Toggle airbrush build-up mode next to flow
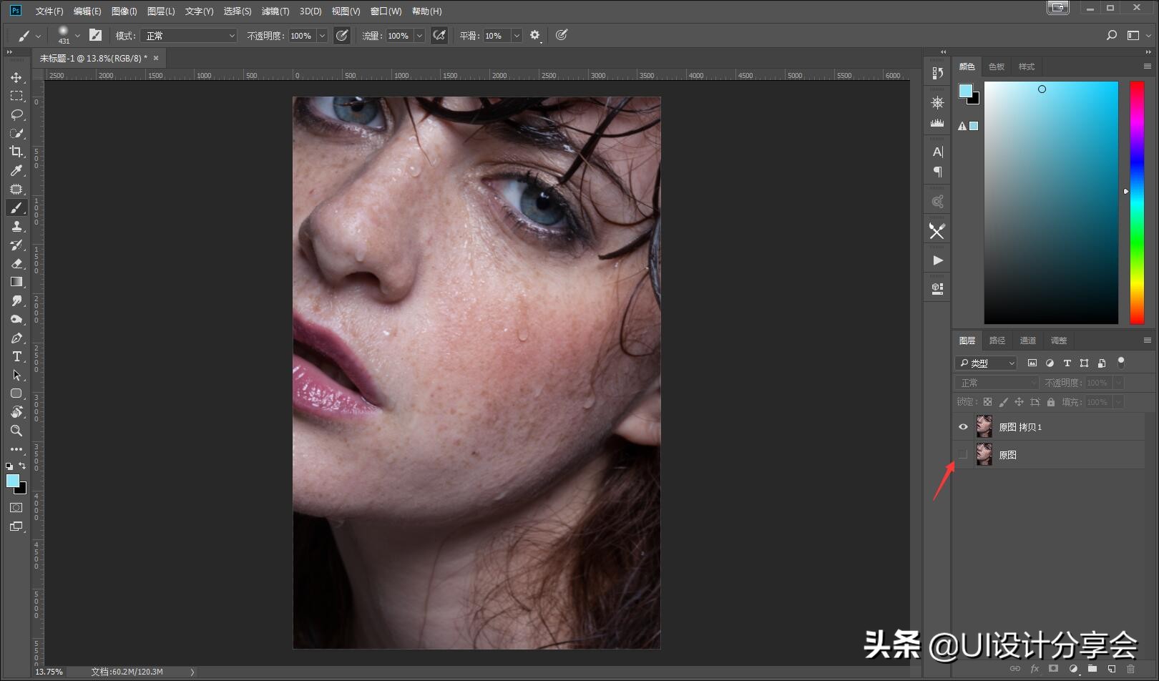 coord(439,36)
